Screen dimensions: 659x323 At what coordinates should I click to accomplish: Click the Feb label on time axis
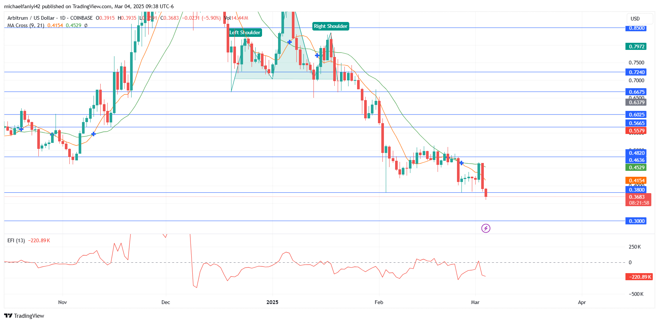click(x=379, y=302)
